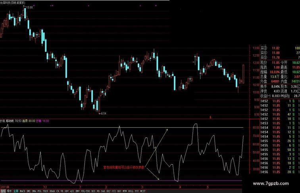Show the MCST indicator tab
This screenshot has width=300, height=193.
(x=143, y=191)
